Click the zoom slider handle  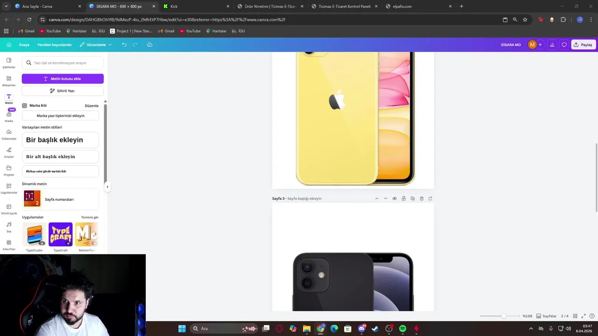[x=504, y=316]
